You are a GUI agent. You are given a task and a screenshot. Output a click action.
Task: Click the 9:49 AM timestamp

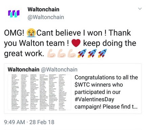tap(15, 122)
